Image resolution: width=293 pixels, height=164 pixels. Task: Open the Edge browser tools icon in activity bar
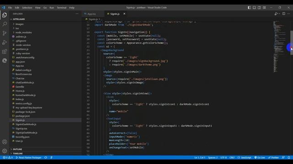coord(5,61)
